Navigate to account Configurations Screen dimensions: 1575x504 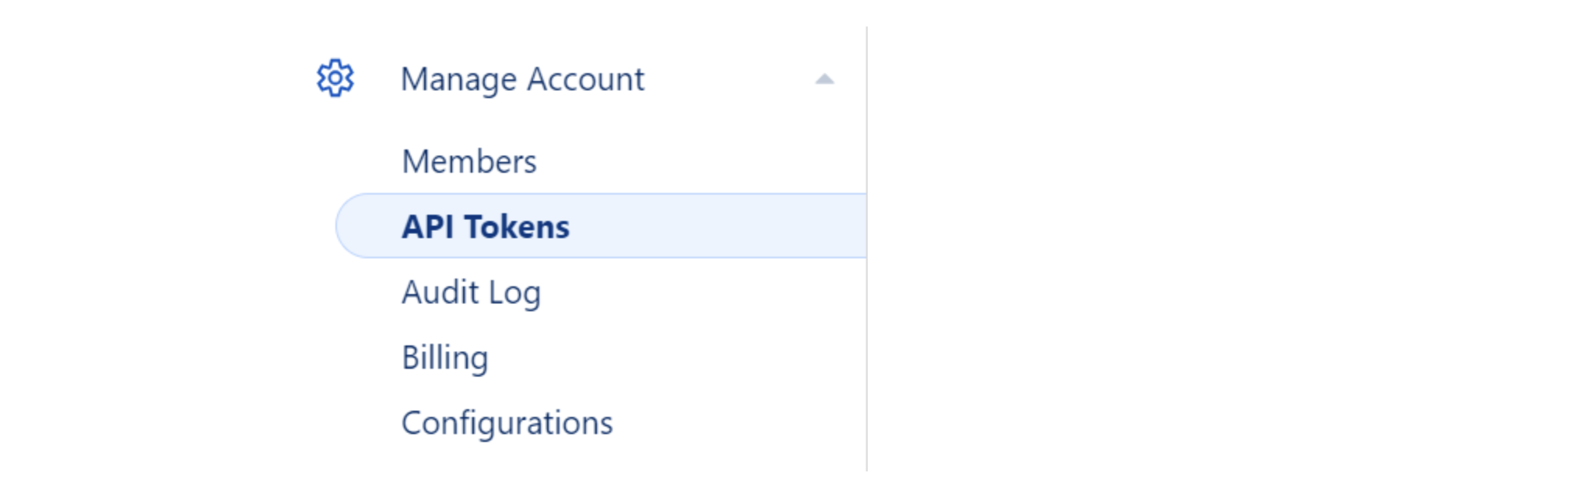tap(507, 423)
